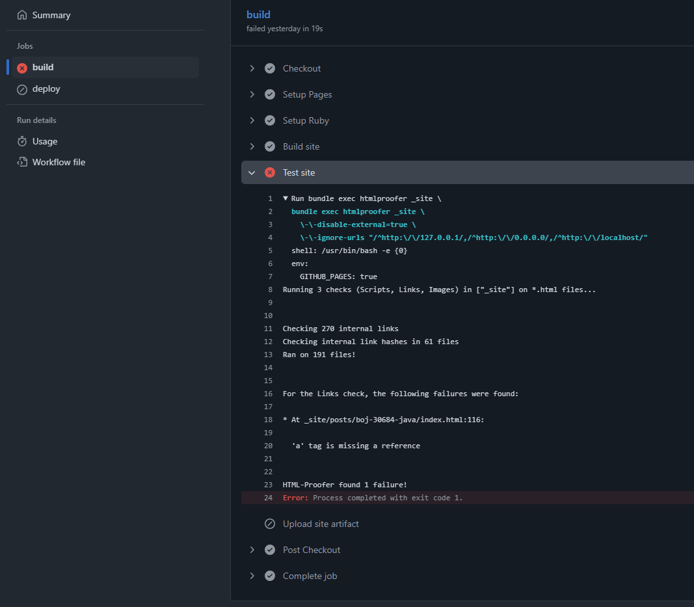Click the '--ignore-urls' command line

pos(474,237)
